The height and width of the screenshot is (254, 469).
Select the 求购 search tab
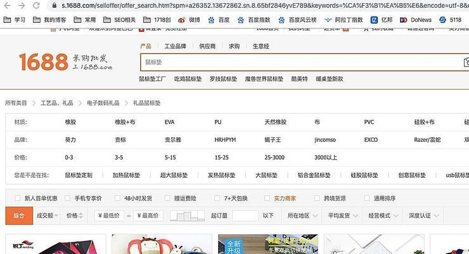tap(234, 46)
